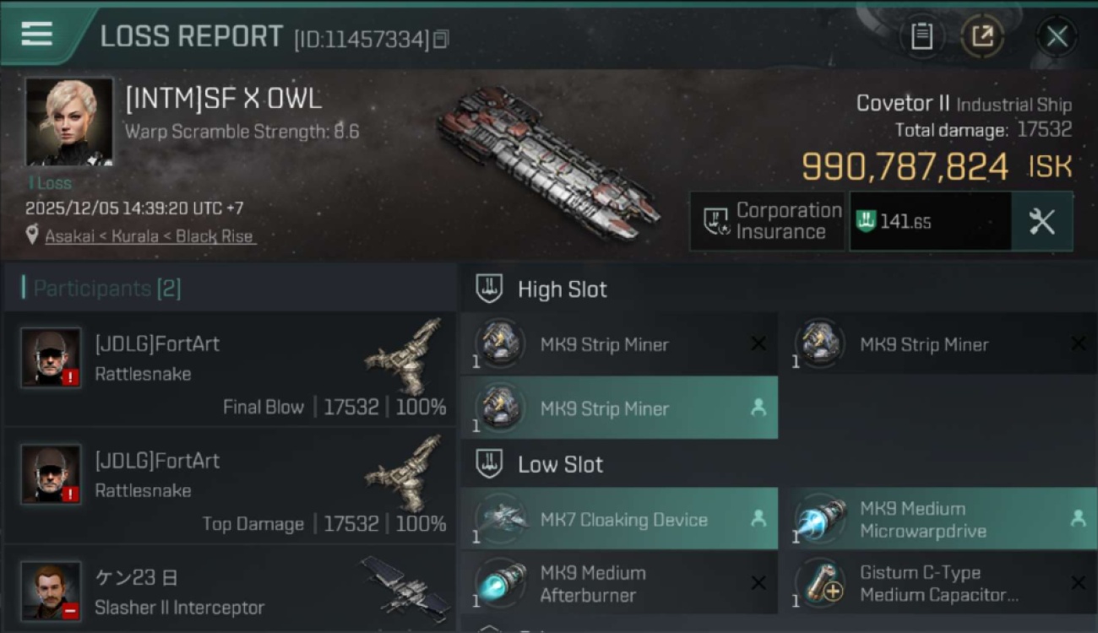Follow the Asakai < Kurala < Black Rise link
The height and width of the screenshot is (633, 1098).
click(149, 236)
